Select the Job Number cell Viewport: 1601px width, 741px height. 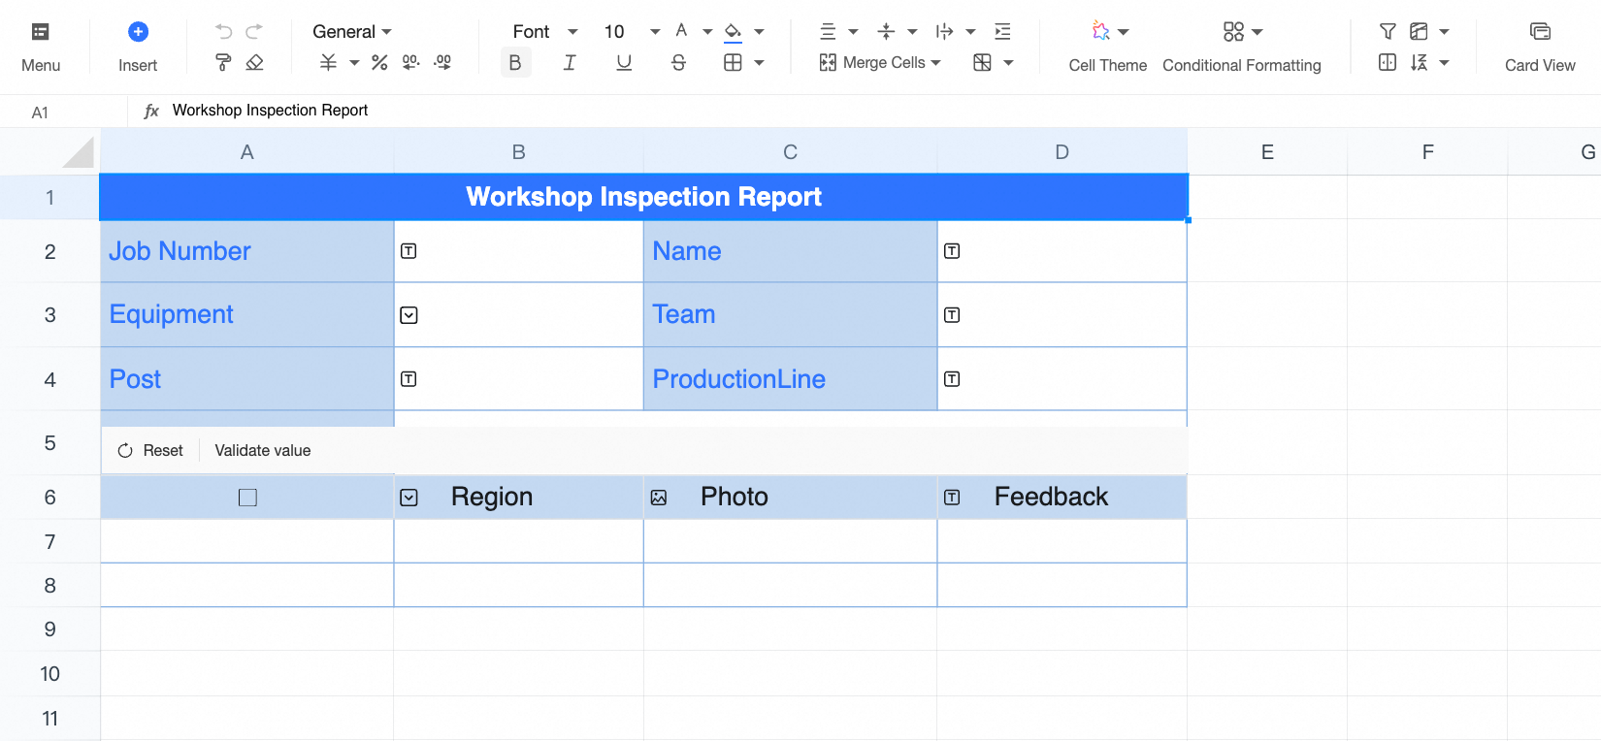tap(246, 251)
